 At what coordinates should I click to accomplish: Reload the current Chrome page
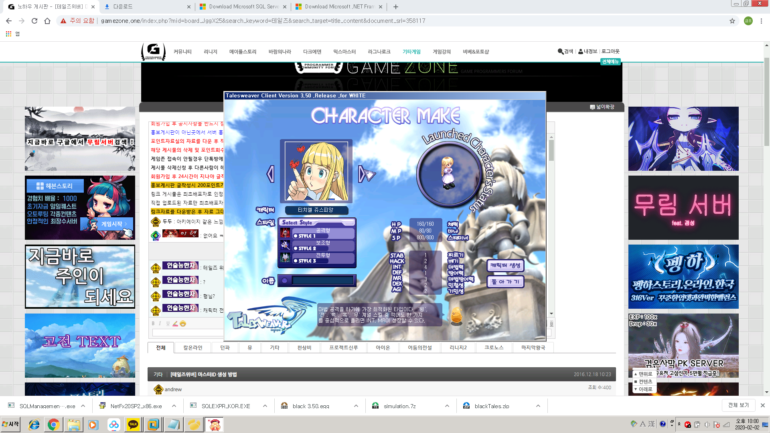pyautogui.click(x=34, y=21)
